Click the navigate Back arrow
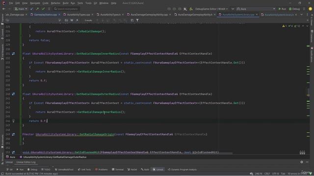Image resolution: width=314 pixels, height=176 pixels. 4,9
